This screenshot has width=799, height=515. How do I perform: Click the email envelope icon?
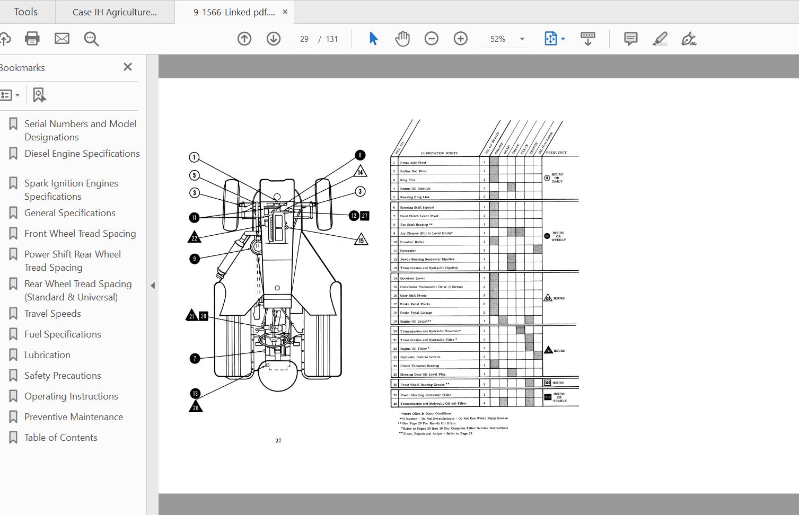(62, 39)
